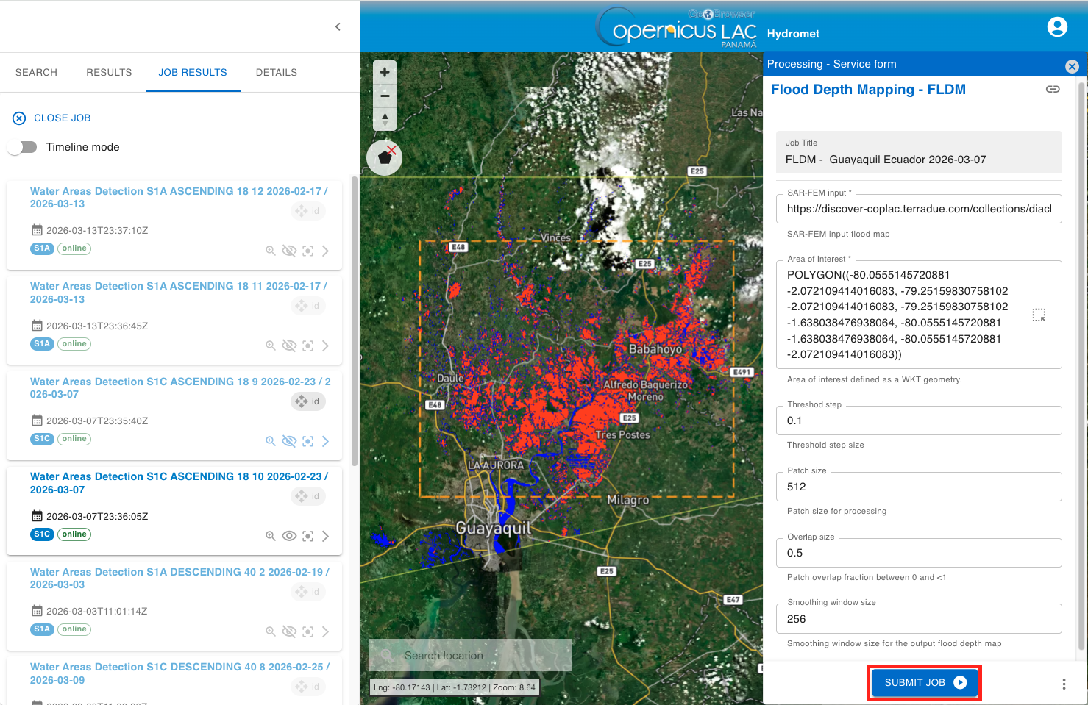
Task: Draw area of interest selection icon
Action: (x=1039, y=315)
